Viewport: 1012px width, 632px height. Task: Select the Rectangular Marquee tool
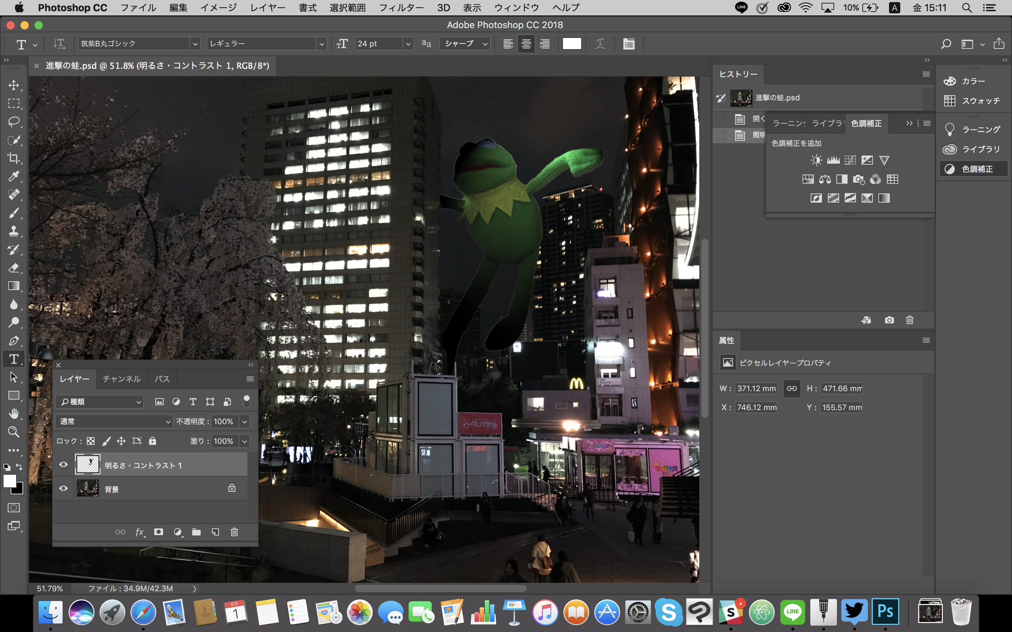(14, 103)
